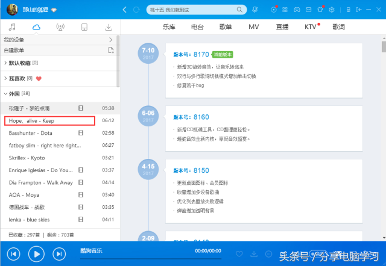The width and height of the screenshot is (386, 266).
Task: Click the VIP diamond badge
Action: tap(54, 10)
